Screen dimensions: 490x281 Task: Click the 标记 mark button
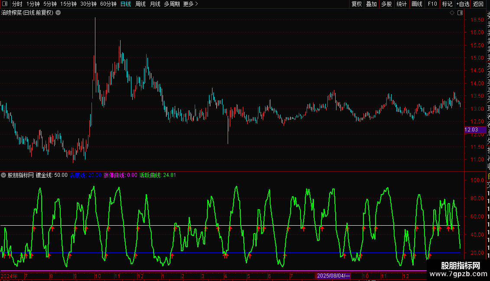tap(447, 4)
